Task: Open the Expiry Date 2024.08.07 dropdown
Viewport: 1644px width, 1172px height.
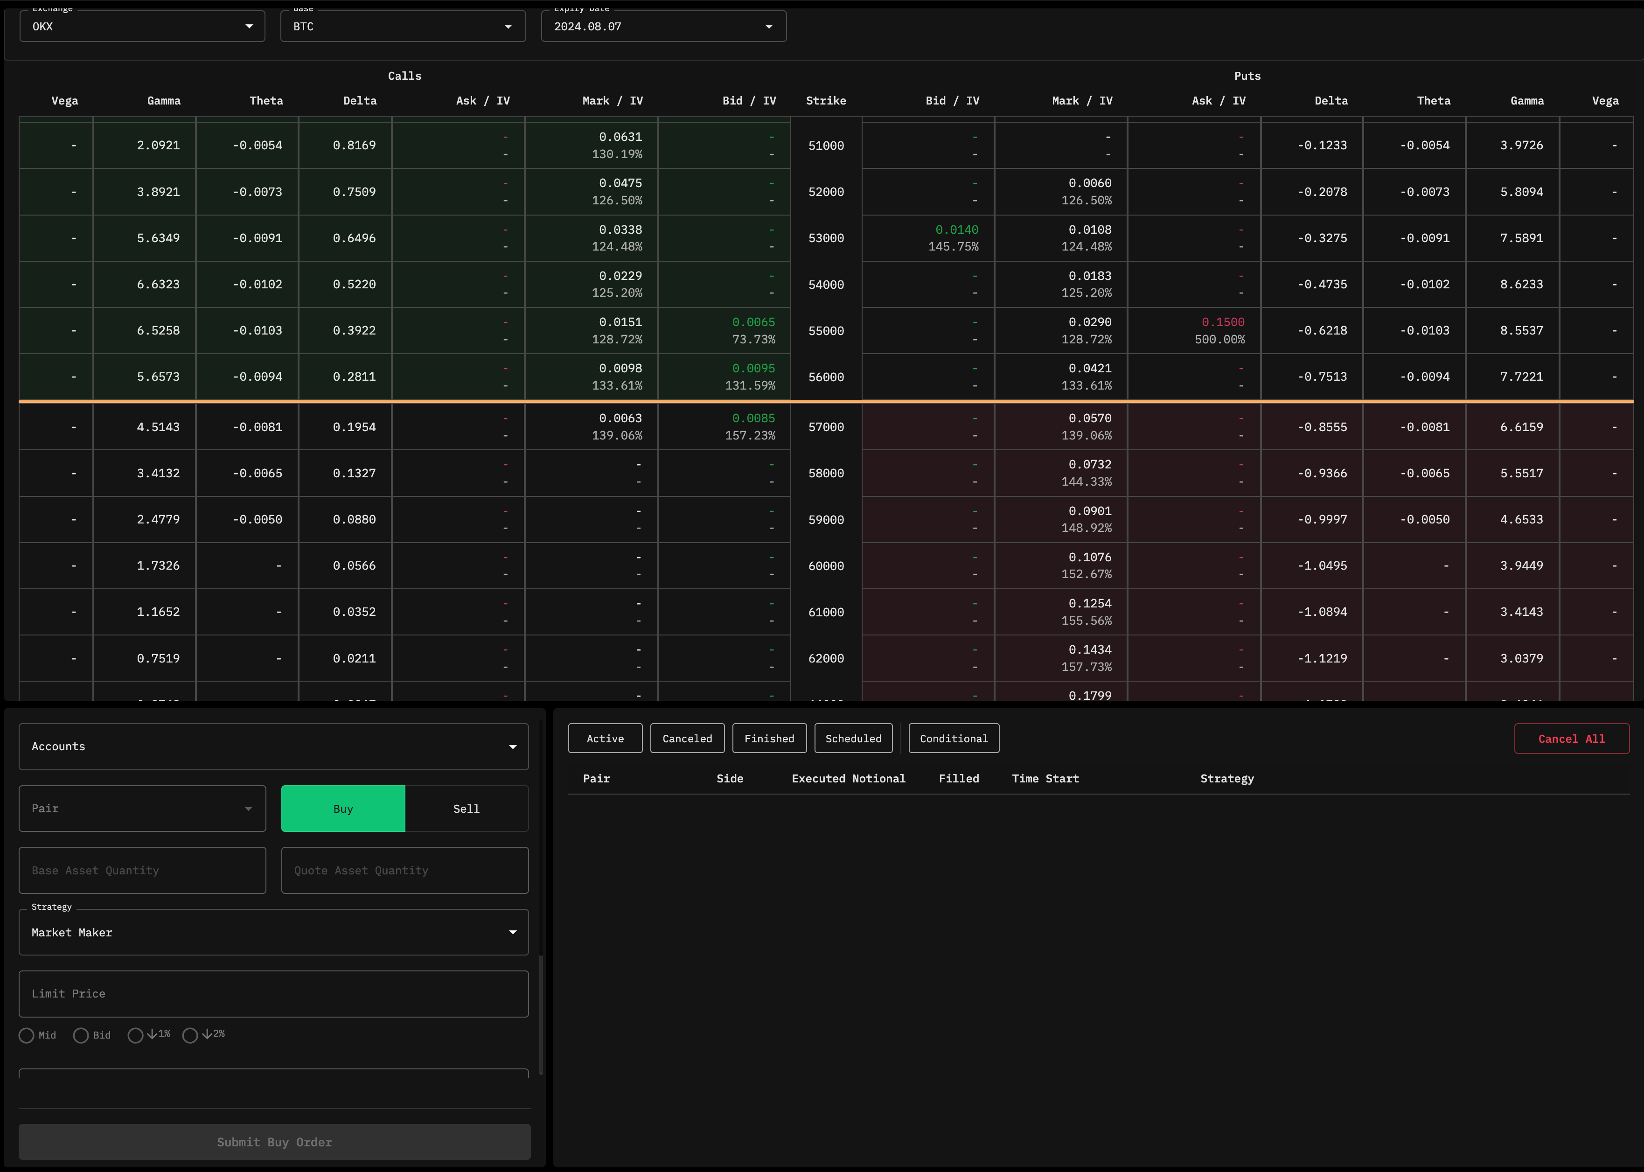Action: tap(769, 27)
